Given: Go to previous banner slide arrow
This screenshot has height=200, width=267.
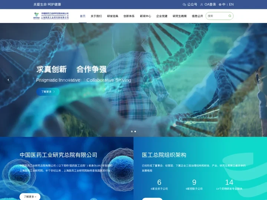Looking at the screenshot, I should click(8, 80).
